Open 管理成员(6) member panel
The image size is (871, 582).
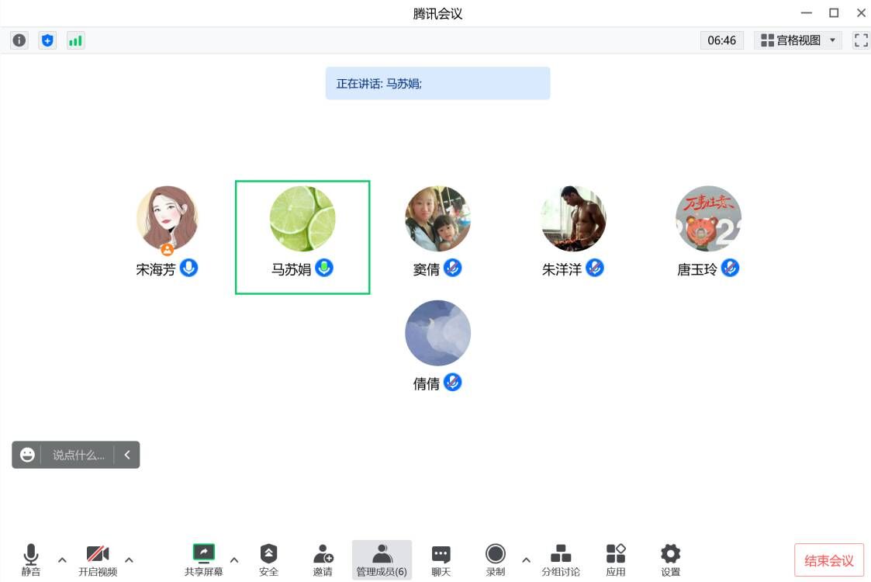tap(382, 559)
